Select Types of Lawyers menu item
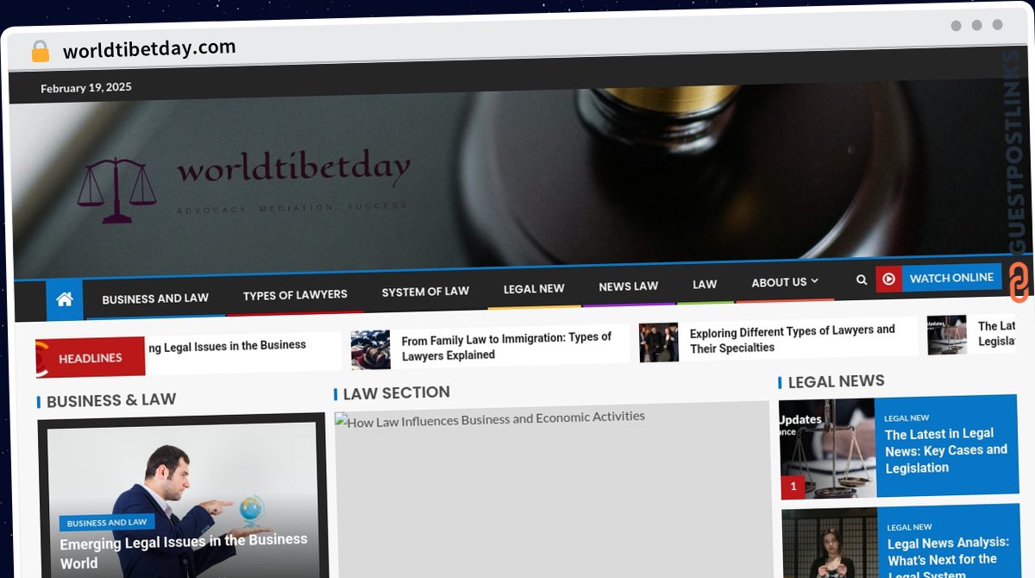The width and height of the screenshot is (1035, 578). [x=295, y=295]
